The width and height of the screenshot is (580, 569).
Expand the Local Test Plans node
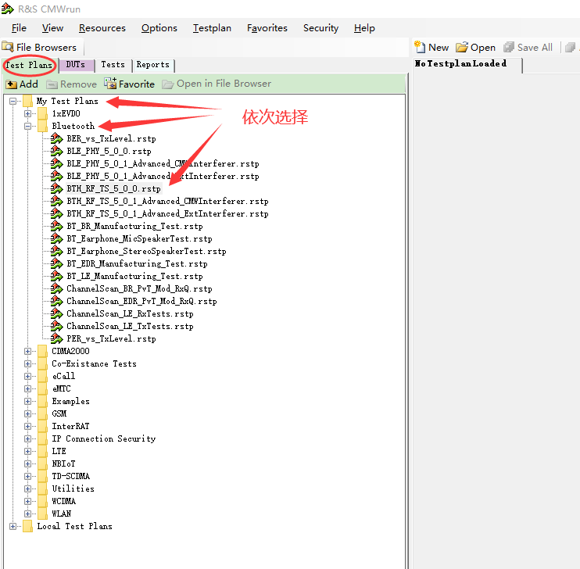[x=13, y=526]
